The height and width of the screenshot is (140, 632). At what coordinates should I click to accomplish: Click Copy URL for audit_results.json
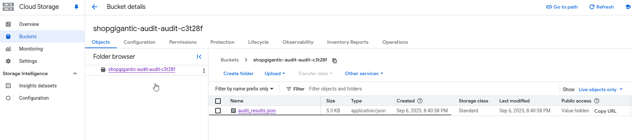[x=605, y=111]
